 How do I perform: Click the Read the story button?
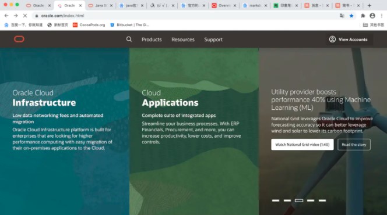354,145
